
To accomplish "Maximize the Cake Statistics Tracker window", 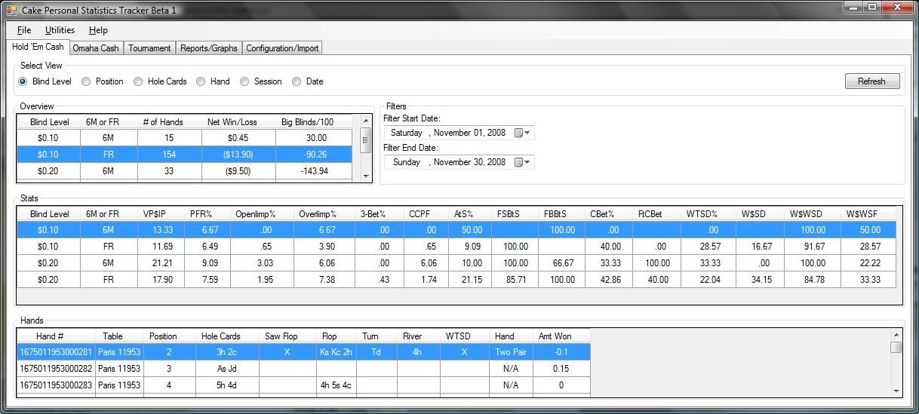I will pos(873,8).
